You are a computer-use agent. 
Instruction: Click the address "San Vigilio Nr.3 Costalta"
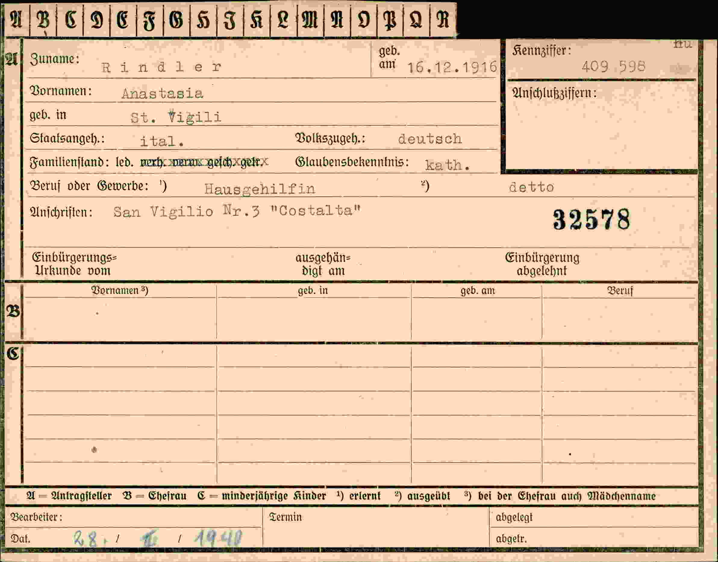coord(237,211)
